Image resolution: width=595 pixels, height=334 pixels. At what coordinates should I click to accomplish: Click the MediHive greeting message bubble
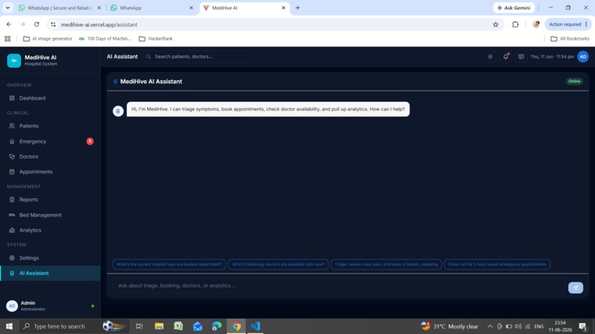[x=268, y=109]
